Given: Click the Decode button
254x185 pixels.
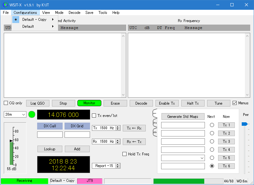Looking at the screenshot, I should click(141, 103).
